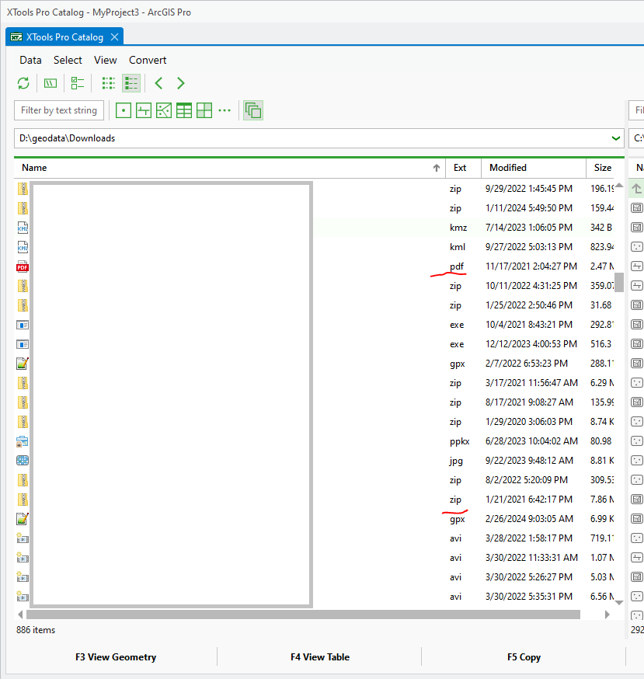The height and width of the screenshot is (679, 644).
Task: Click the raster datasets filter icon
Action: pyautogui.click(x=204, y=110)
